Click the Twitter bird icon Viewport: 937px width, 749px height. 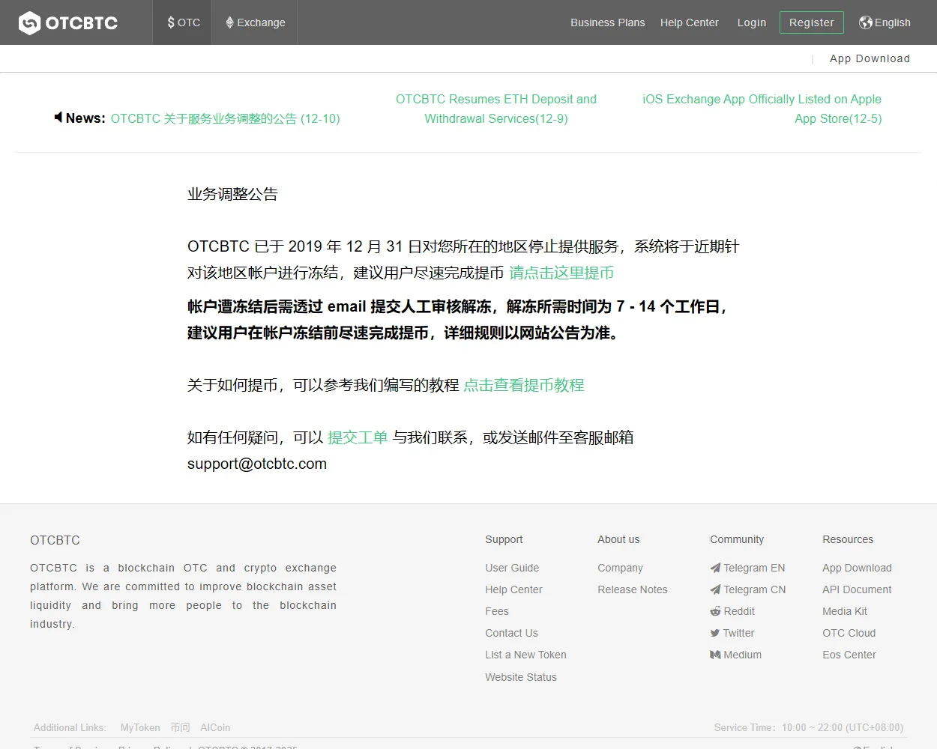pyautogui.click(x=715, y=633)
